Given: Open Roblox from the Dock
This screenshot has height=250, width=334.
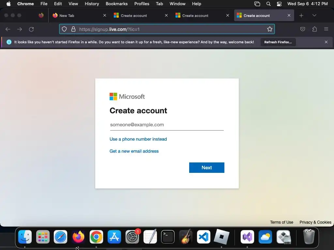Looking at the screenshot, I should click(221, 237).
